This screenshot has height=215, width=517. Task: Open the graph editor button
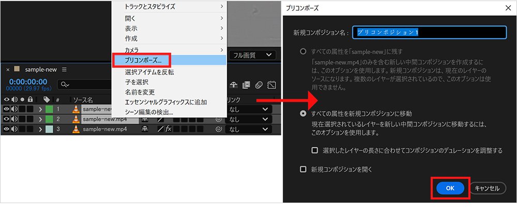click(272, 85)
